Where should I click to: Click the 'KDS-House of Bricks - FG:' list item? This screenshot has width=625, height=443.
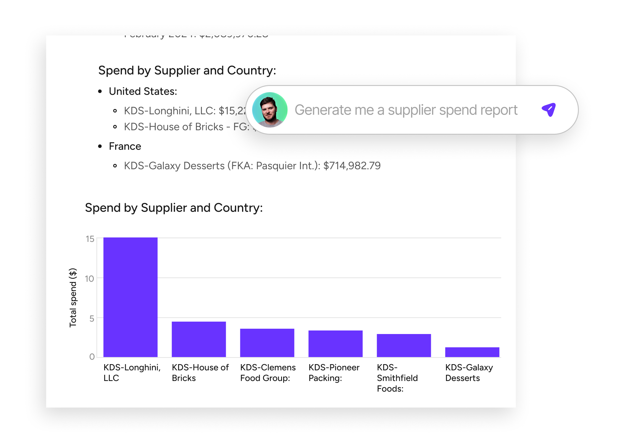187,127
